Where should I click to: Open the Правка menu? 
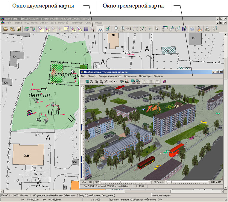point(18,23)
